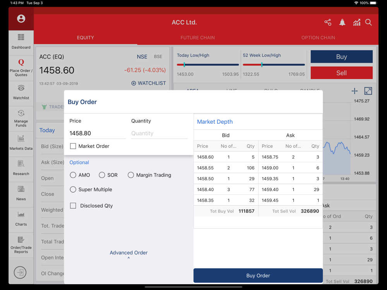Submit using the Buy Order button
The width and height of the screenshot is (387, 290).
(258, 275)
